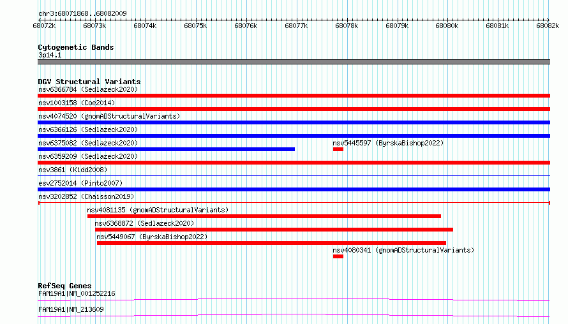Open variant nsv4074520 gnomAD label
The width and height of the screenshot is (568, 324).
pos(109,116)
